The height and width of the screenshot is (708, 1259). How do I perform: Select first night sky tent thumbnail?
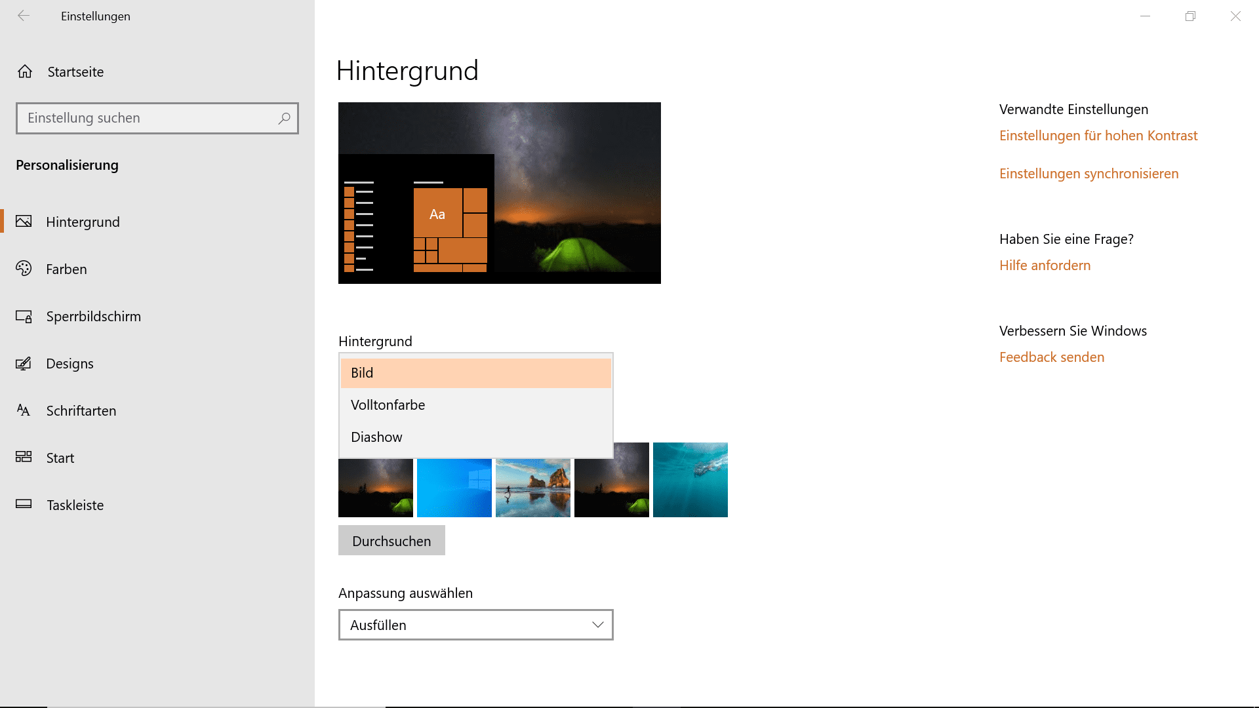point(376,488)
